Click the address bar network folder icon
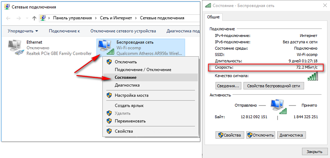The image size is (330, 158). [x=43, y=18]
